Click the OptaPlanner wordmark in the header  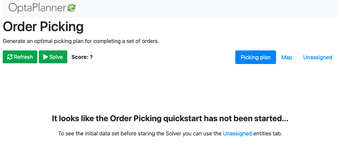click(x=37, y=8)
